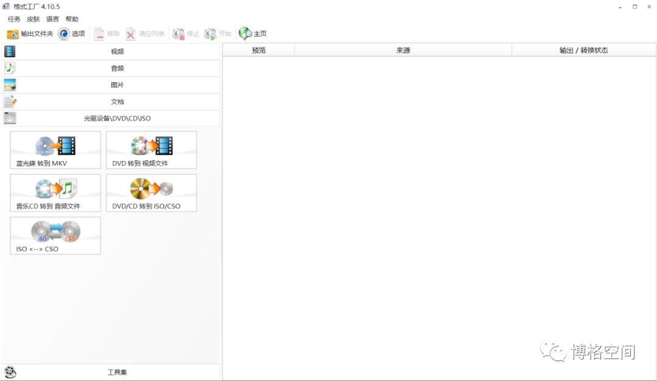Image resolution: width=657 pixels, height=381 pixels.
Task: Click the 清空列表 clear list button
Action: coord(145,34)
